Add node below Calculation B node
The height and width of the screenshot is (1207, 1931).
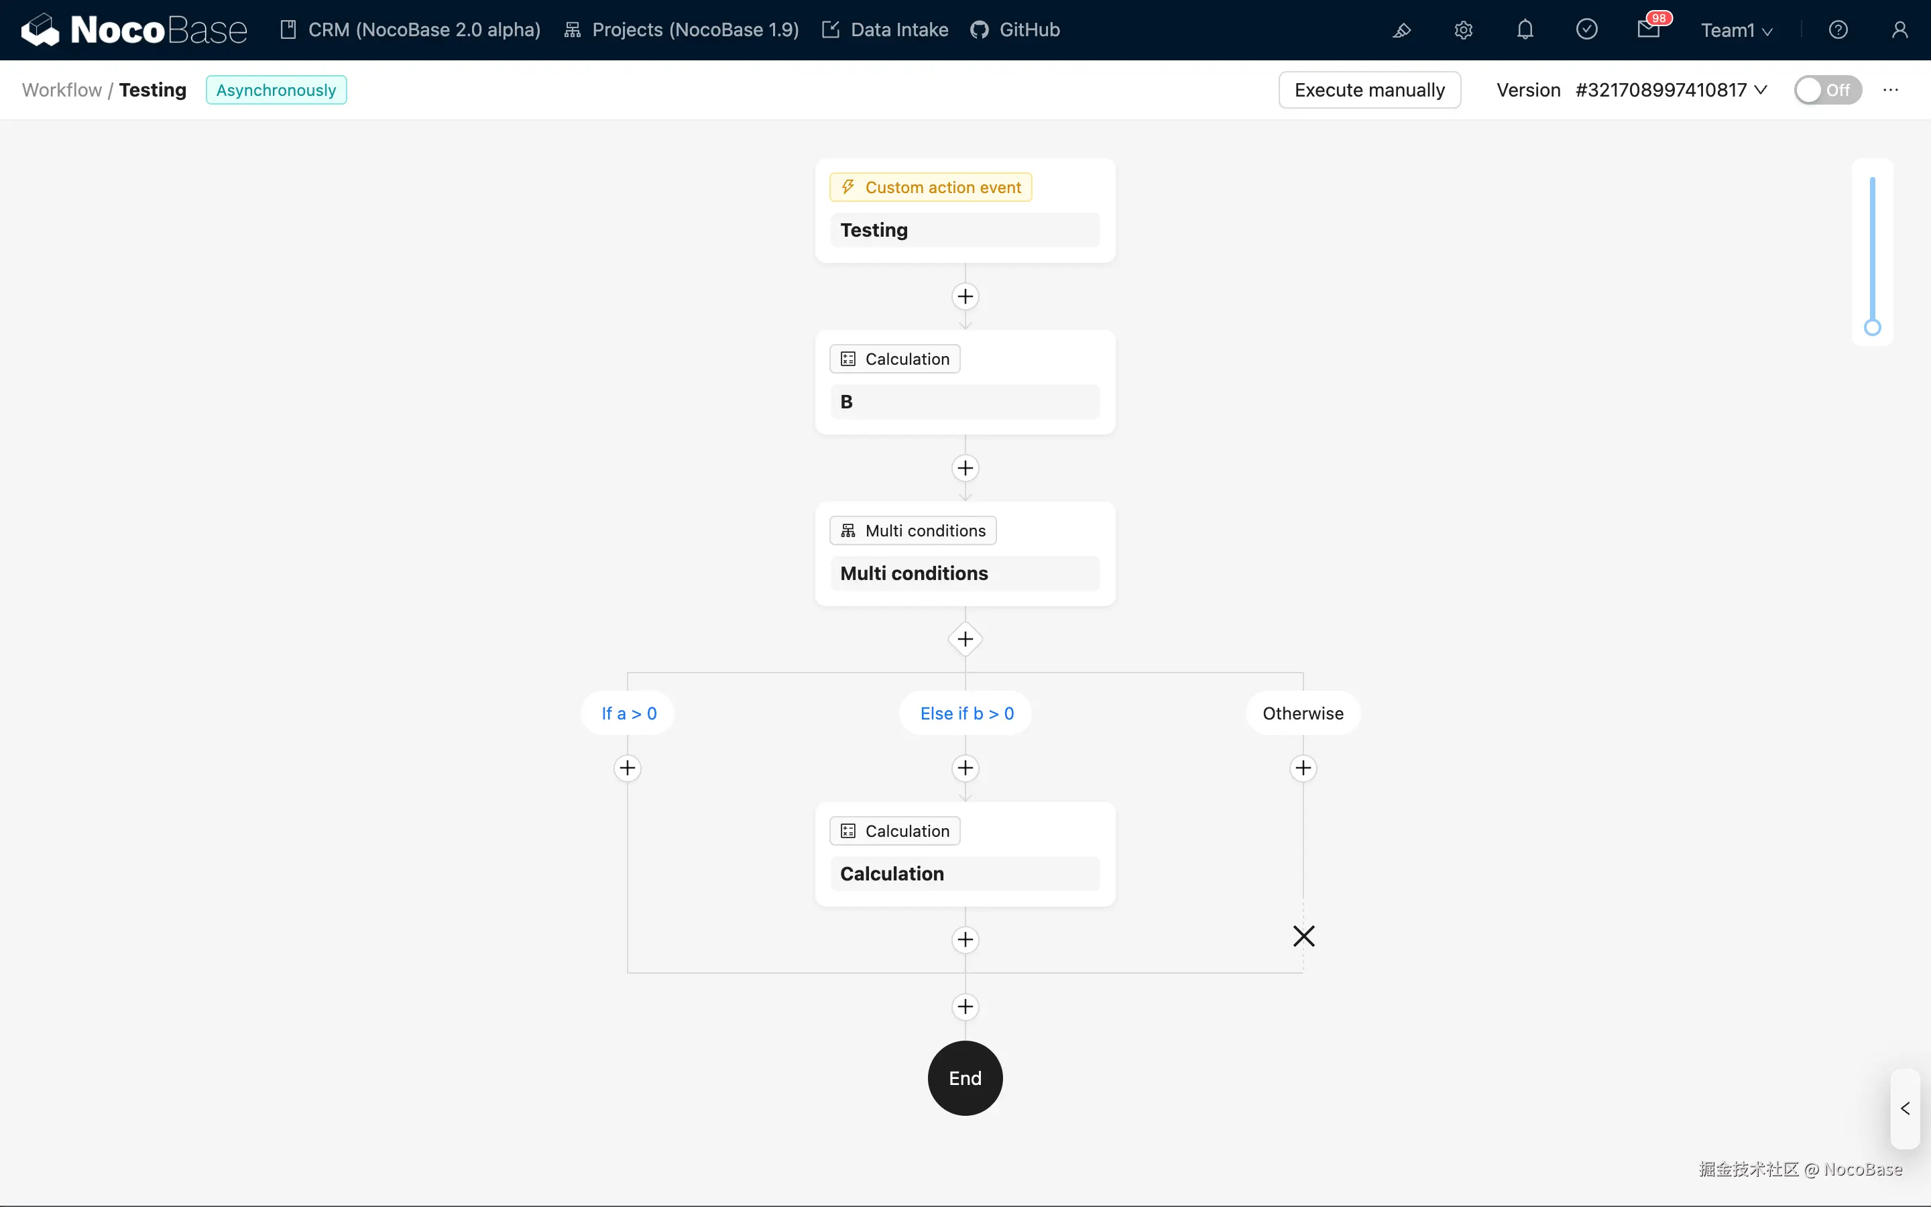pos(965,468)
